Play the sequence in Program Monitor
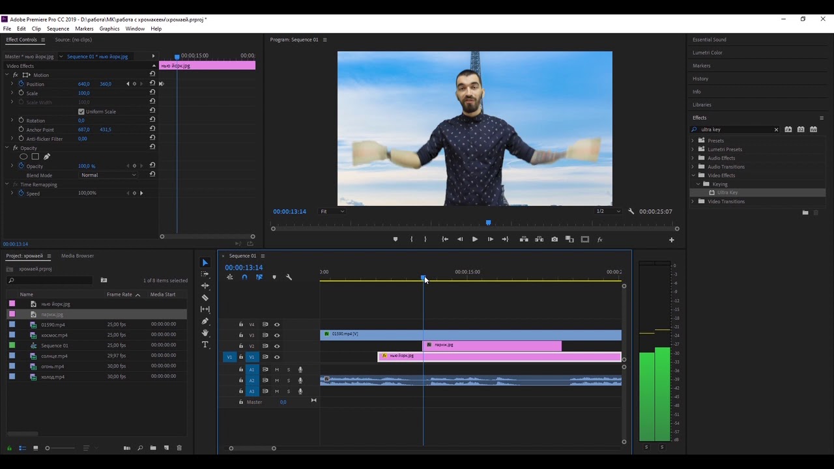 (x=474, y=239)
